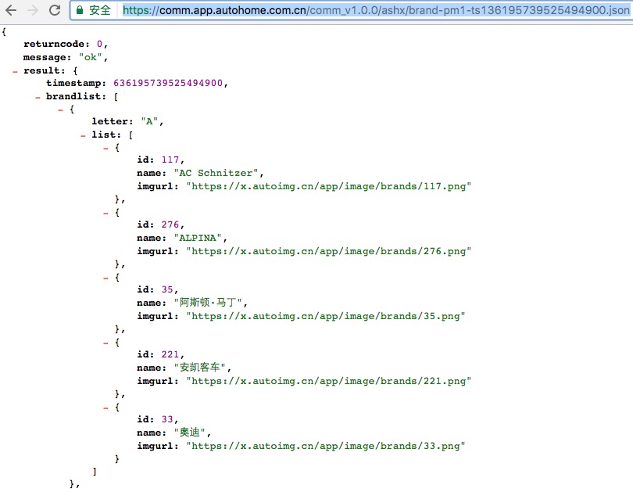Collapse the ALPINA entry object

coord(105,214)
